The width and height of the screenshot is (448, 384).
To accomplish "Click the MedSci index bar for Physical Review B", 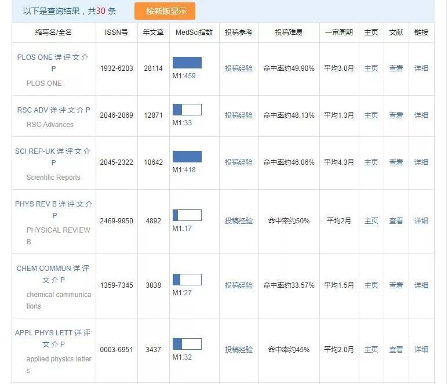I will [187, 215].
